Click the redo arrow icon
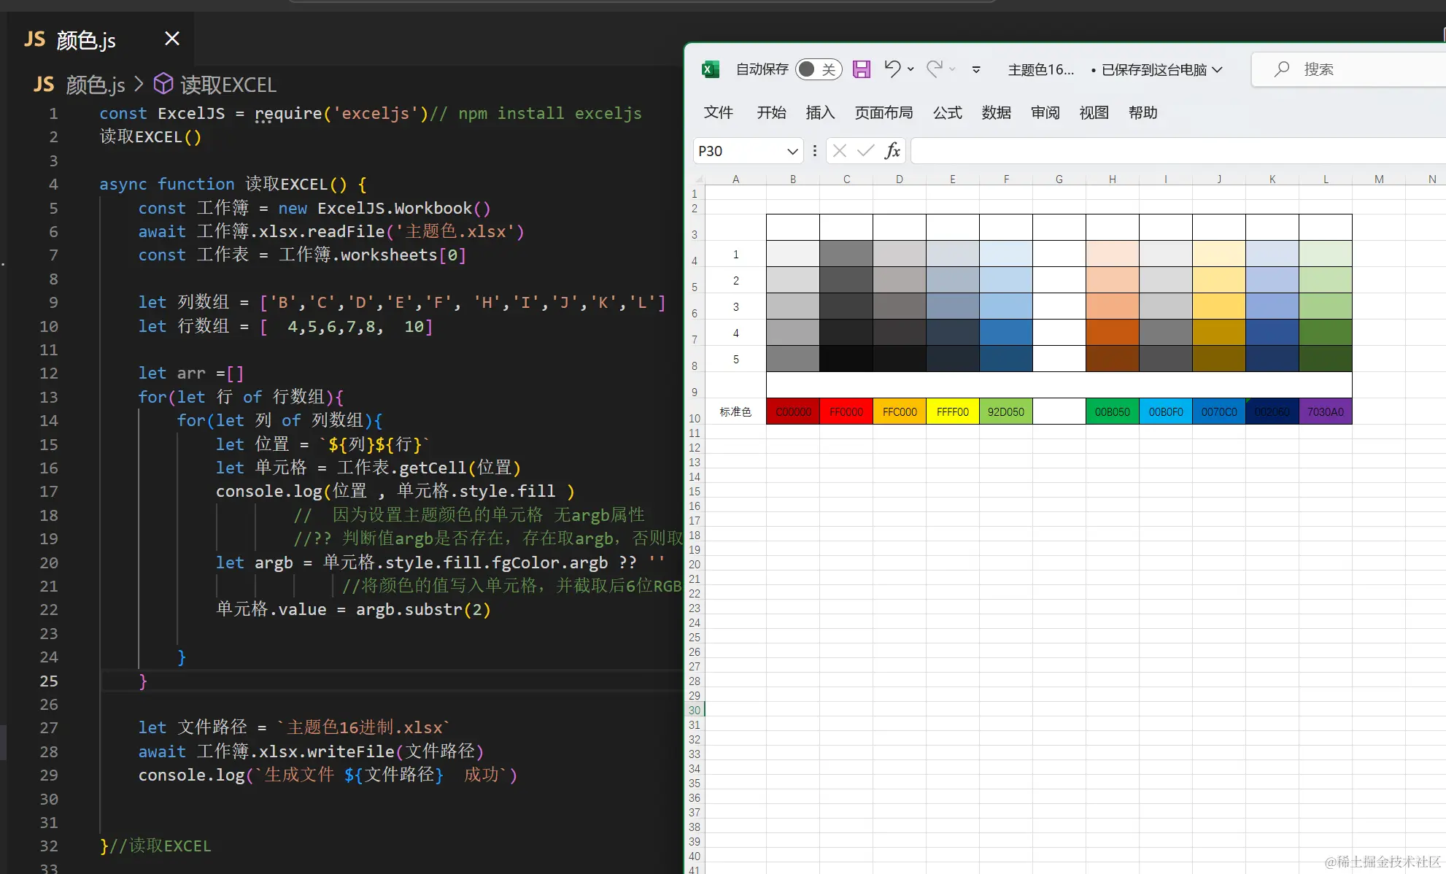This screenshot has height=874, width=1446. 935,69
